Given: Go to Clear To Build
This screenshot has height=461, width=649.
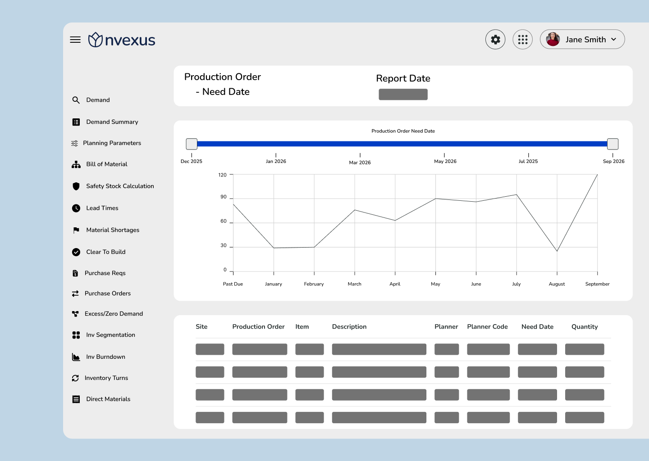Looking at the screenshot, I should click(x=106, y=252).
